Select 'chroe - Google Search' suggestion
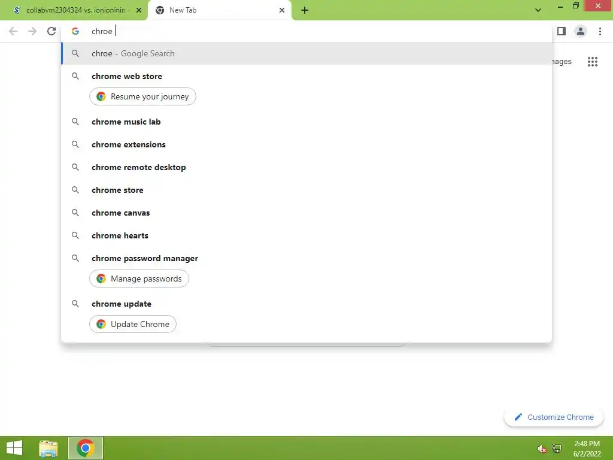The height and width of the screenshot is (460, 613). point(307,53)
